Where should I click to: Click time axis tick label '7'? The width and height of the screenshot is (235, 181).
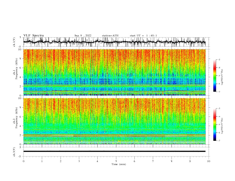(x=153, y=161)
